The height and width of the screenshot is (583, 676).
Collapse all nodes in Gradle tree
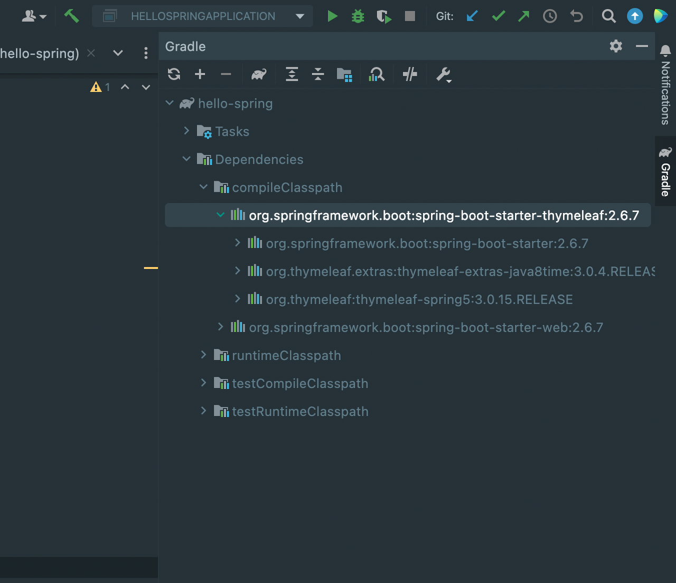(318, 74)
